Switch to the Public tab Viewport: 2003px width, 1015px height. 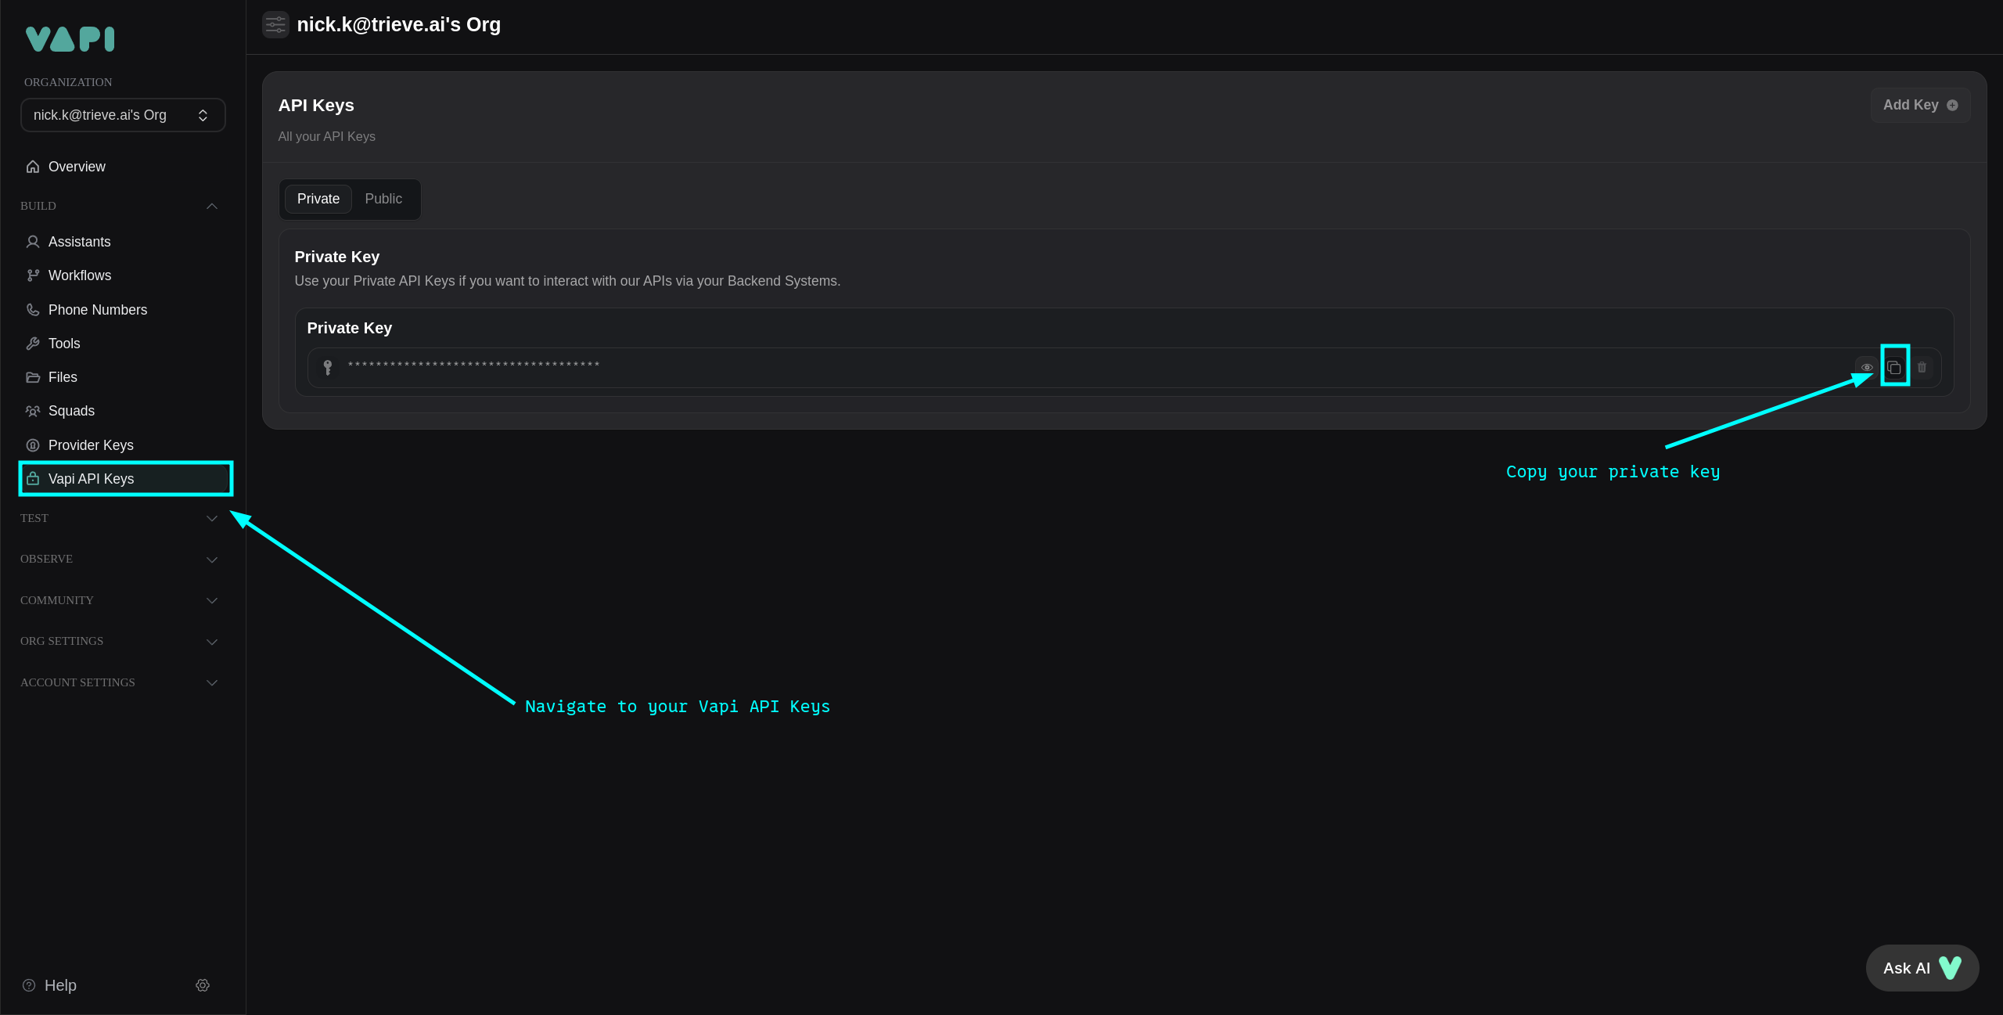(383, 200)
